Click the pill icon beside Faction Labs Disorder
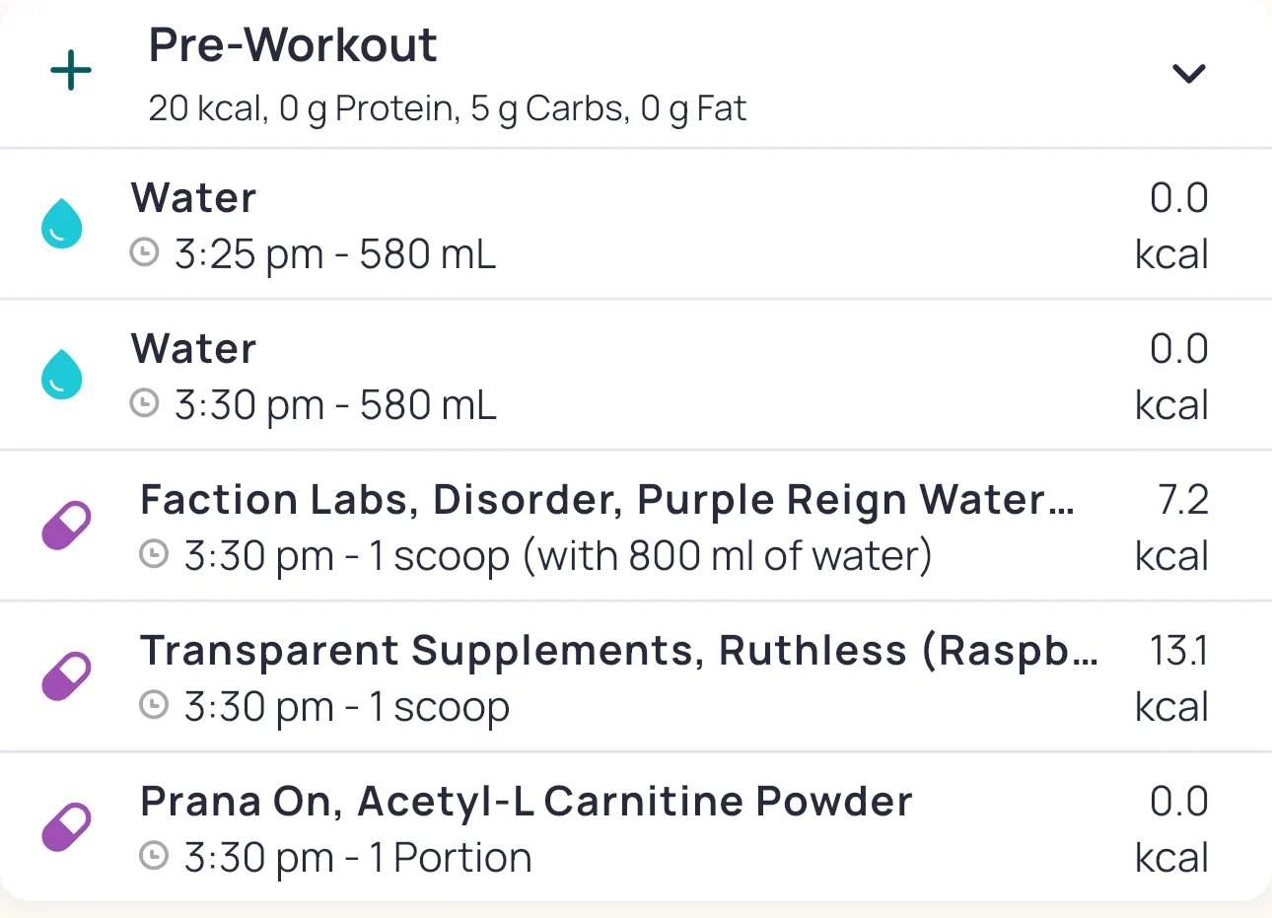Image resolution: width=1272 pixels, height=918 pixels. pyautogui.click(x=66, y=526)
